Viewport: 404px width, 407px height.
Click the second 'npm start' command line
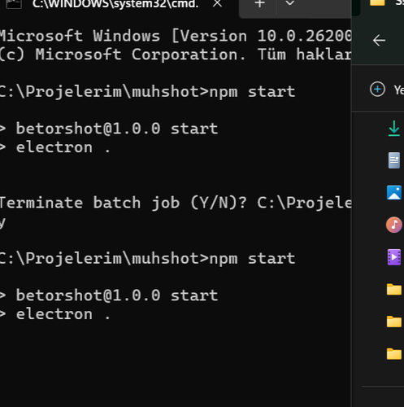click(x=148, y=258)
